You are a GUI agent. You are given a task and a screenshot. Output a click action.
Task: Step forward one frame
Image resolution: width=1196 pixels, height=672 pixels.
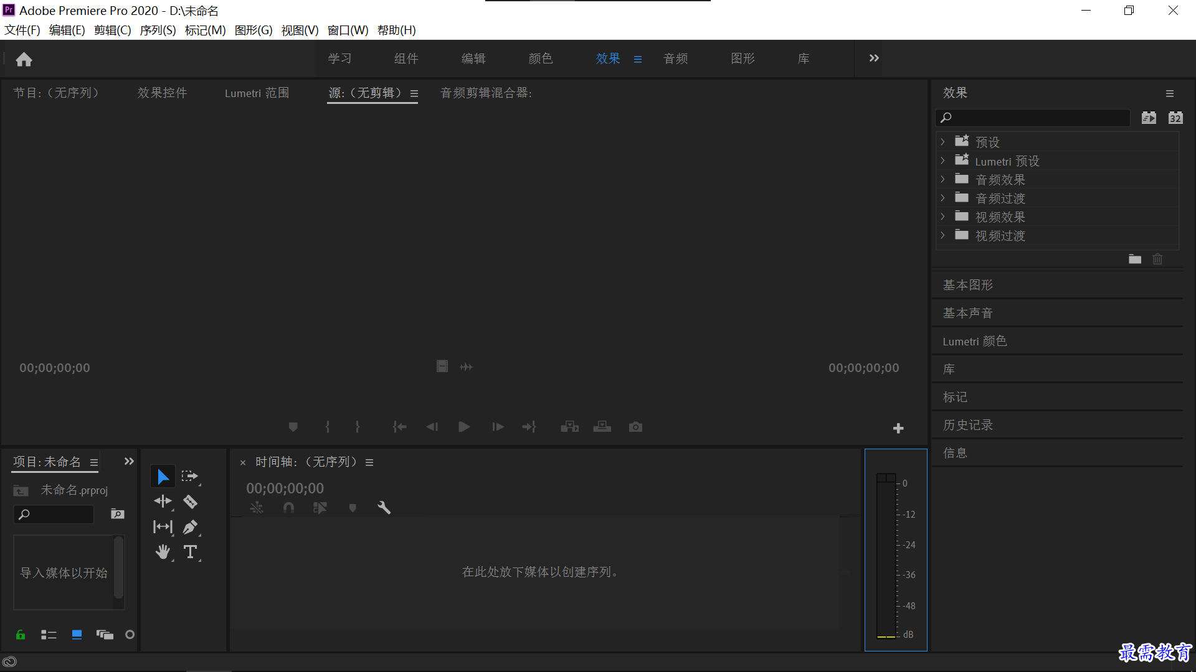point(498,427)
